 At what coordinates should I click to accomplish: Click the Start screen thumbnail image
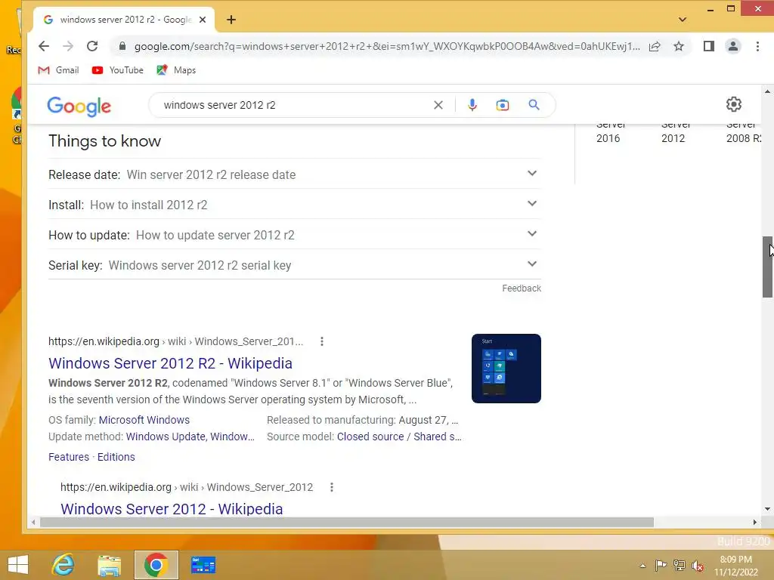point(506,369)
